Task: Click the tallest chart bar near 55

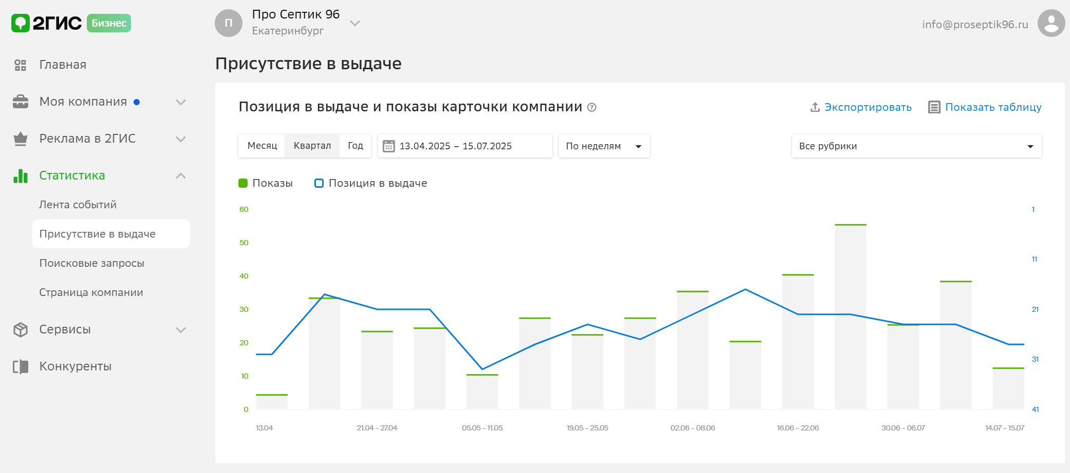Action: pyautogui.click(x=851, y=317)
